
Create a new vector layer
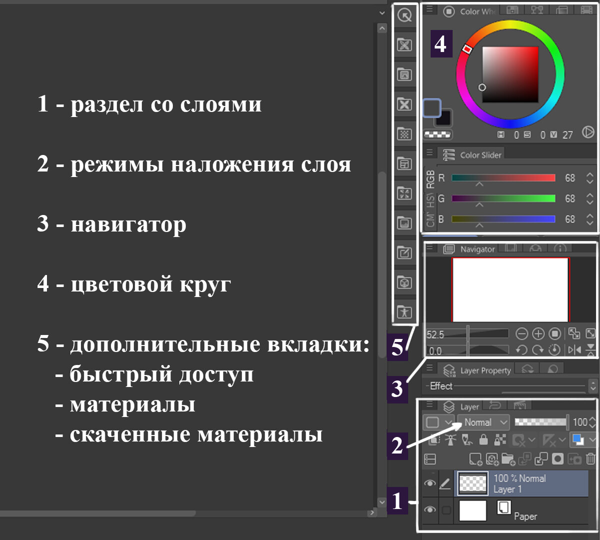point(492,458)
